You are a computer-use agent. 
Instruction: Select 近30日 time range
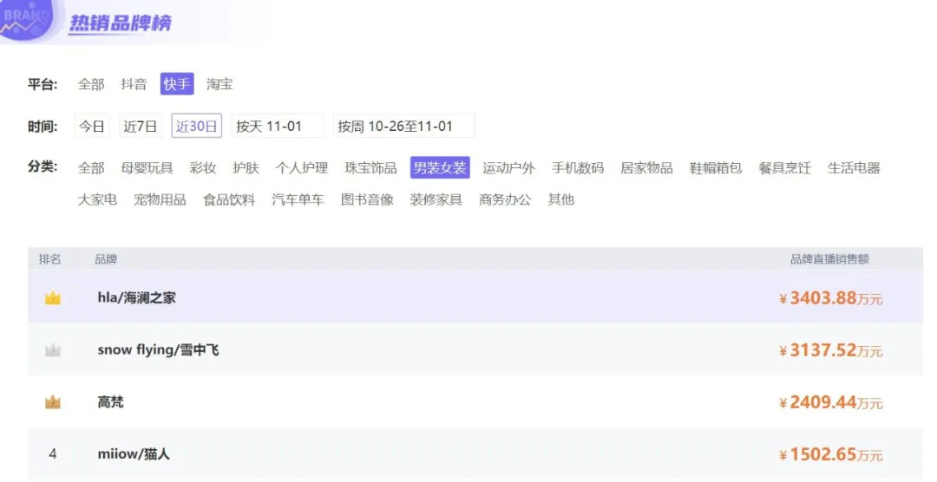[197, 126]
